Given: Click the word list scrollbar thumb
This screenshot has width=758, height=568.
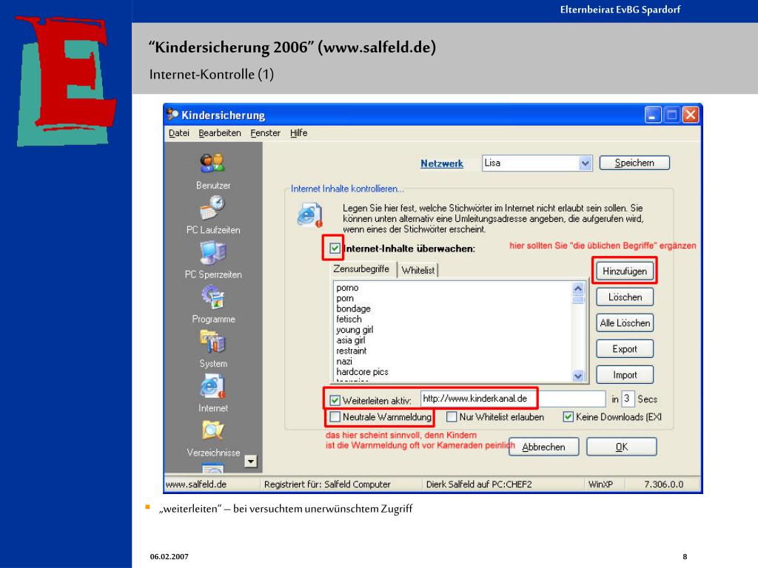Looking at the screenshot, I should [x=577, y=300].
